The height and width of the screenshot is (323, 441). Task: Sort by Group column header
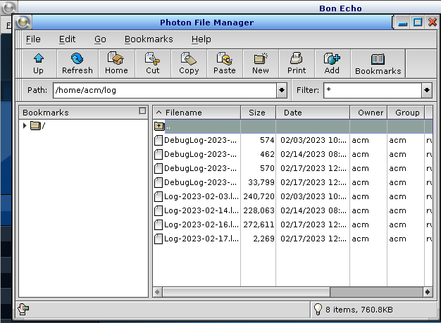pyautogui.click(x=406, y=113)
